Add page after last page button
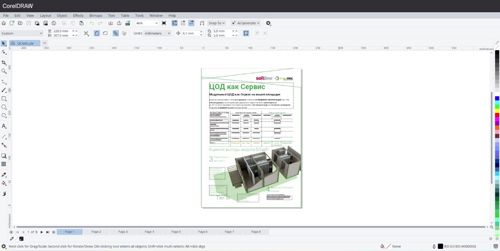500x251 pixels. [53, 232]
